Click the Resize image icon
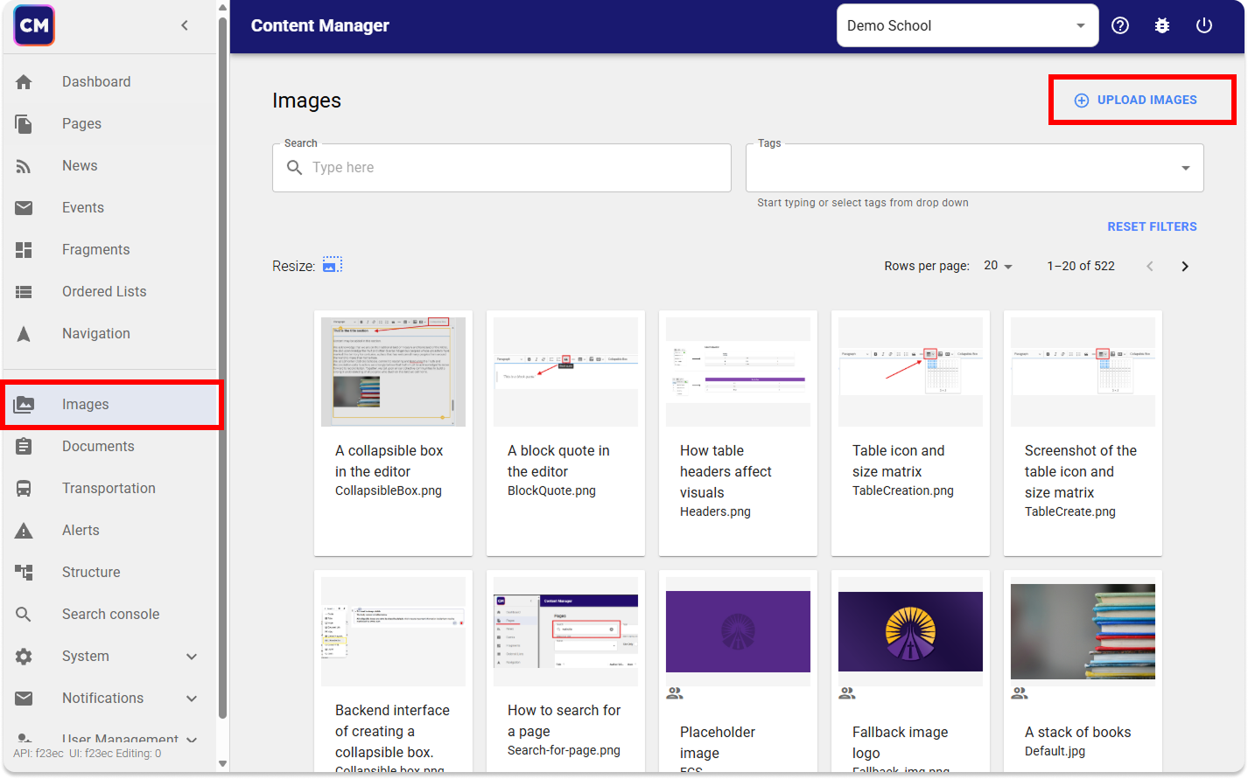The width and height of the screenshot is (1248, 779). (x=332, y=266)
